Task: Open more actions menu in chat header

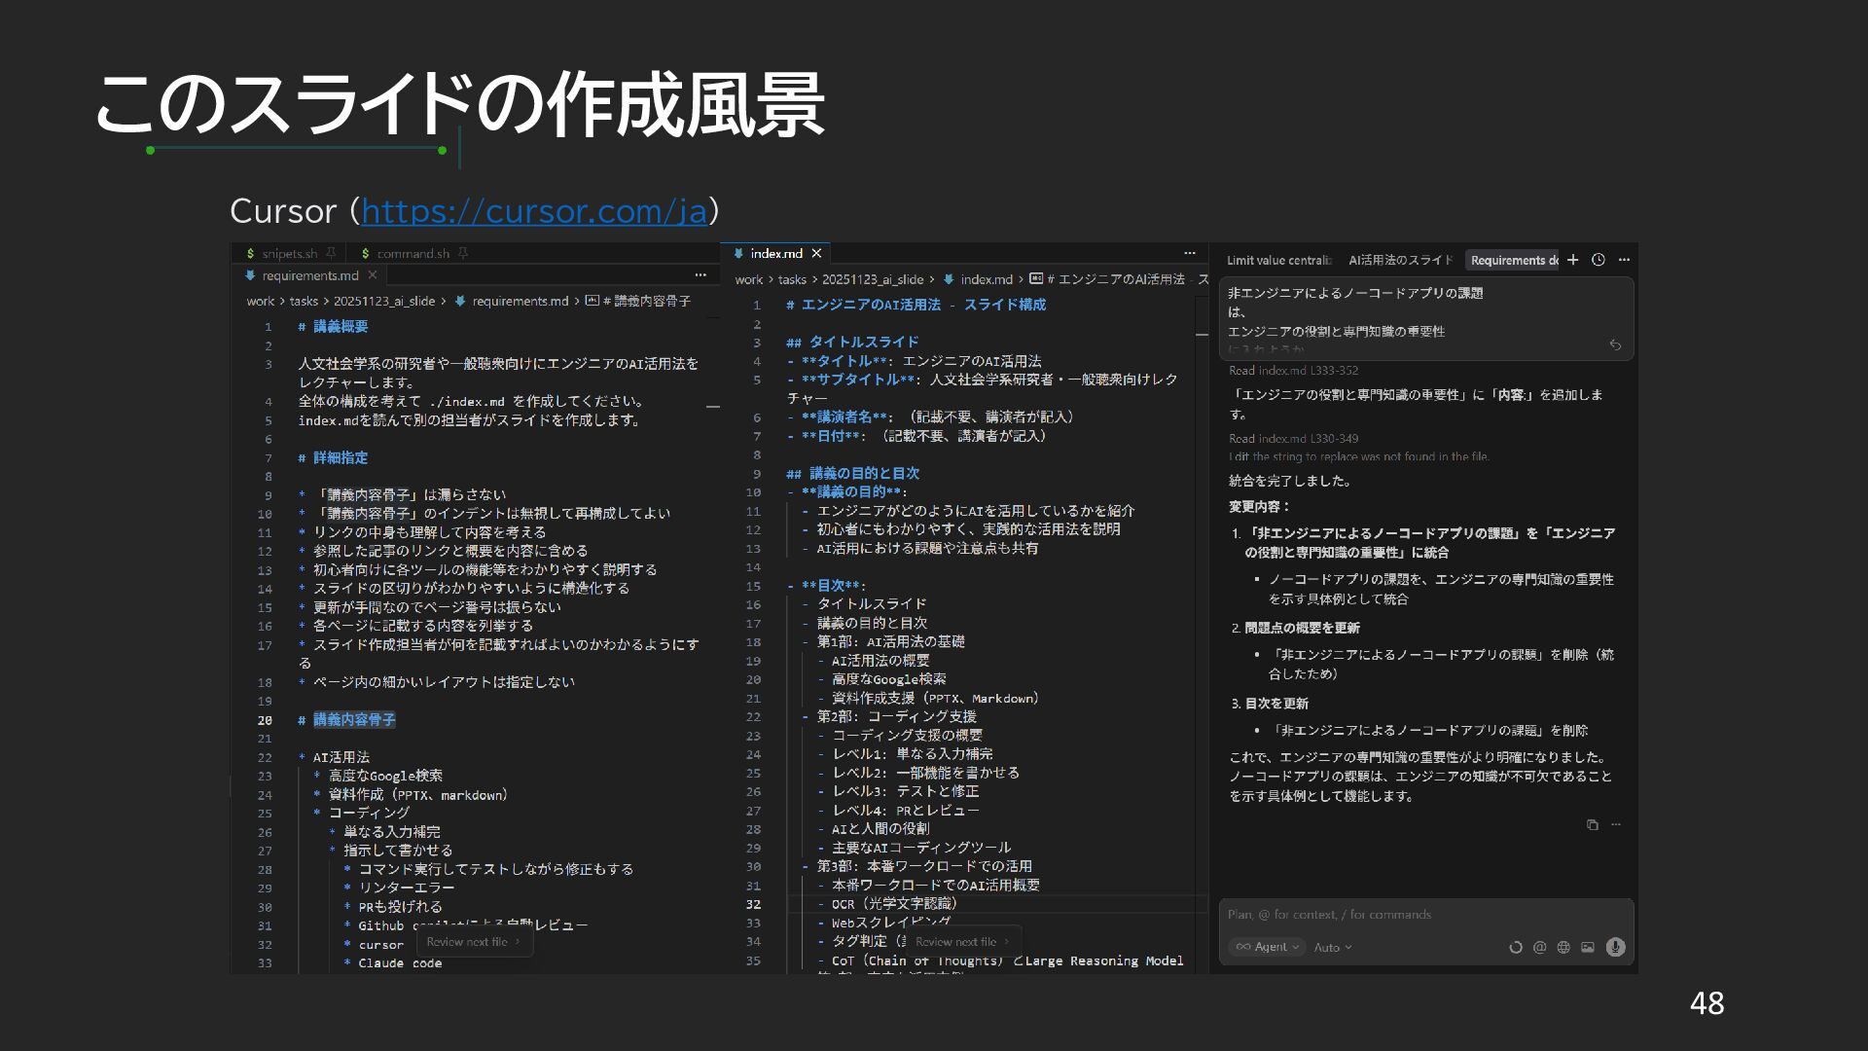Action: pos(1624,260)
